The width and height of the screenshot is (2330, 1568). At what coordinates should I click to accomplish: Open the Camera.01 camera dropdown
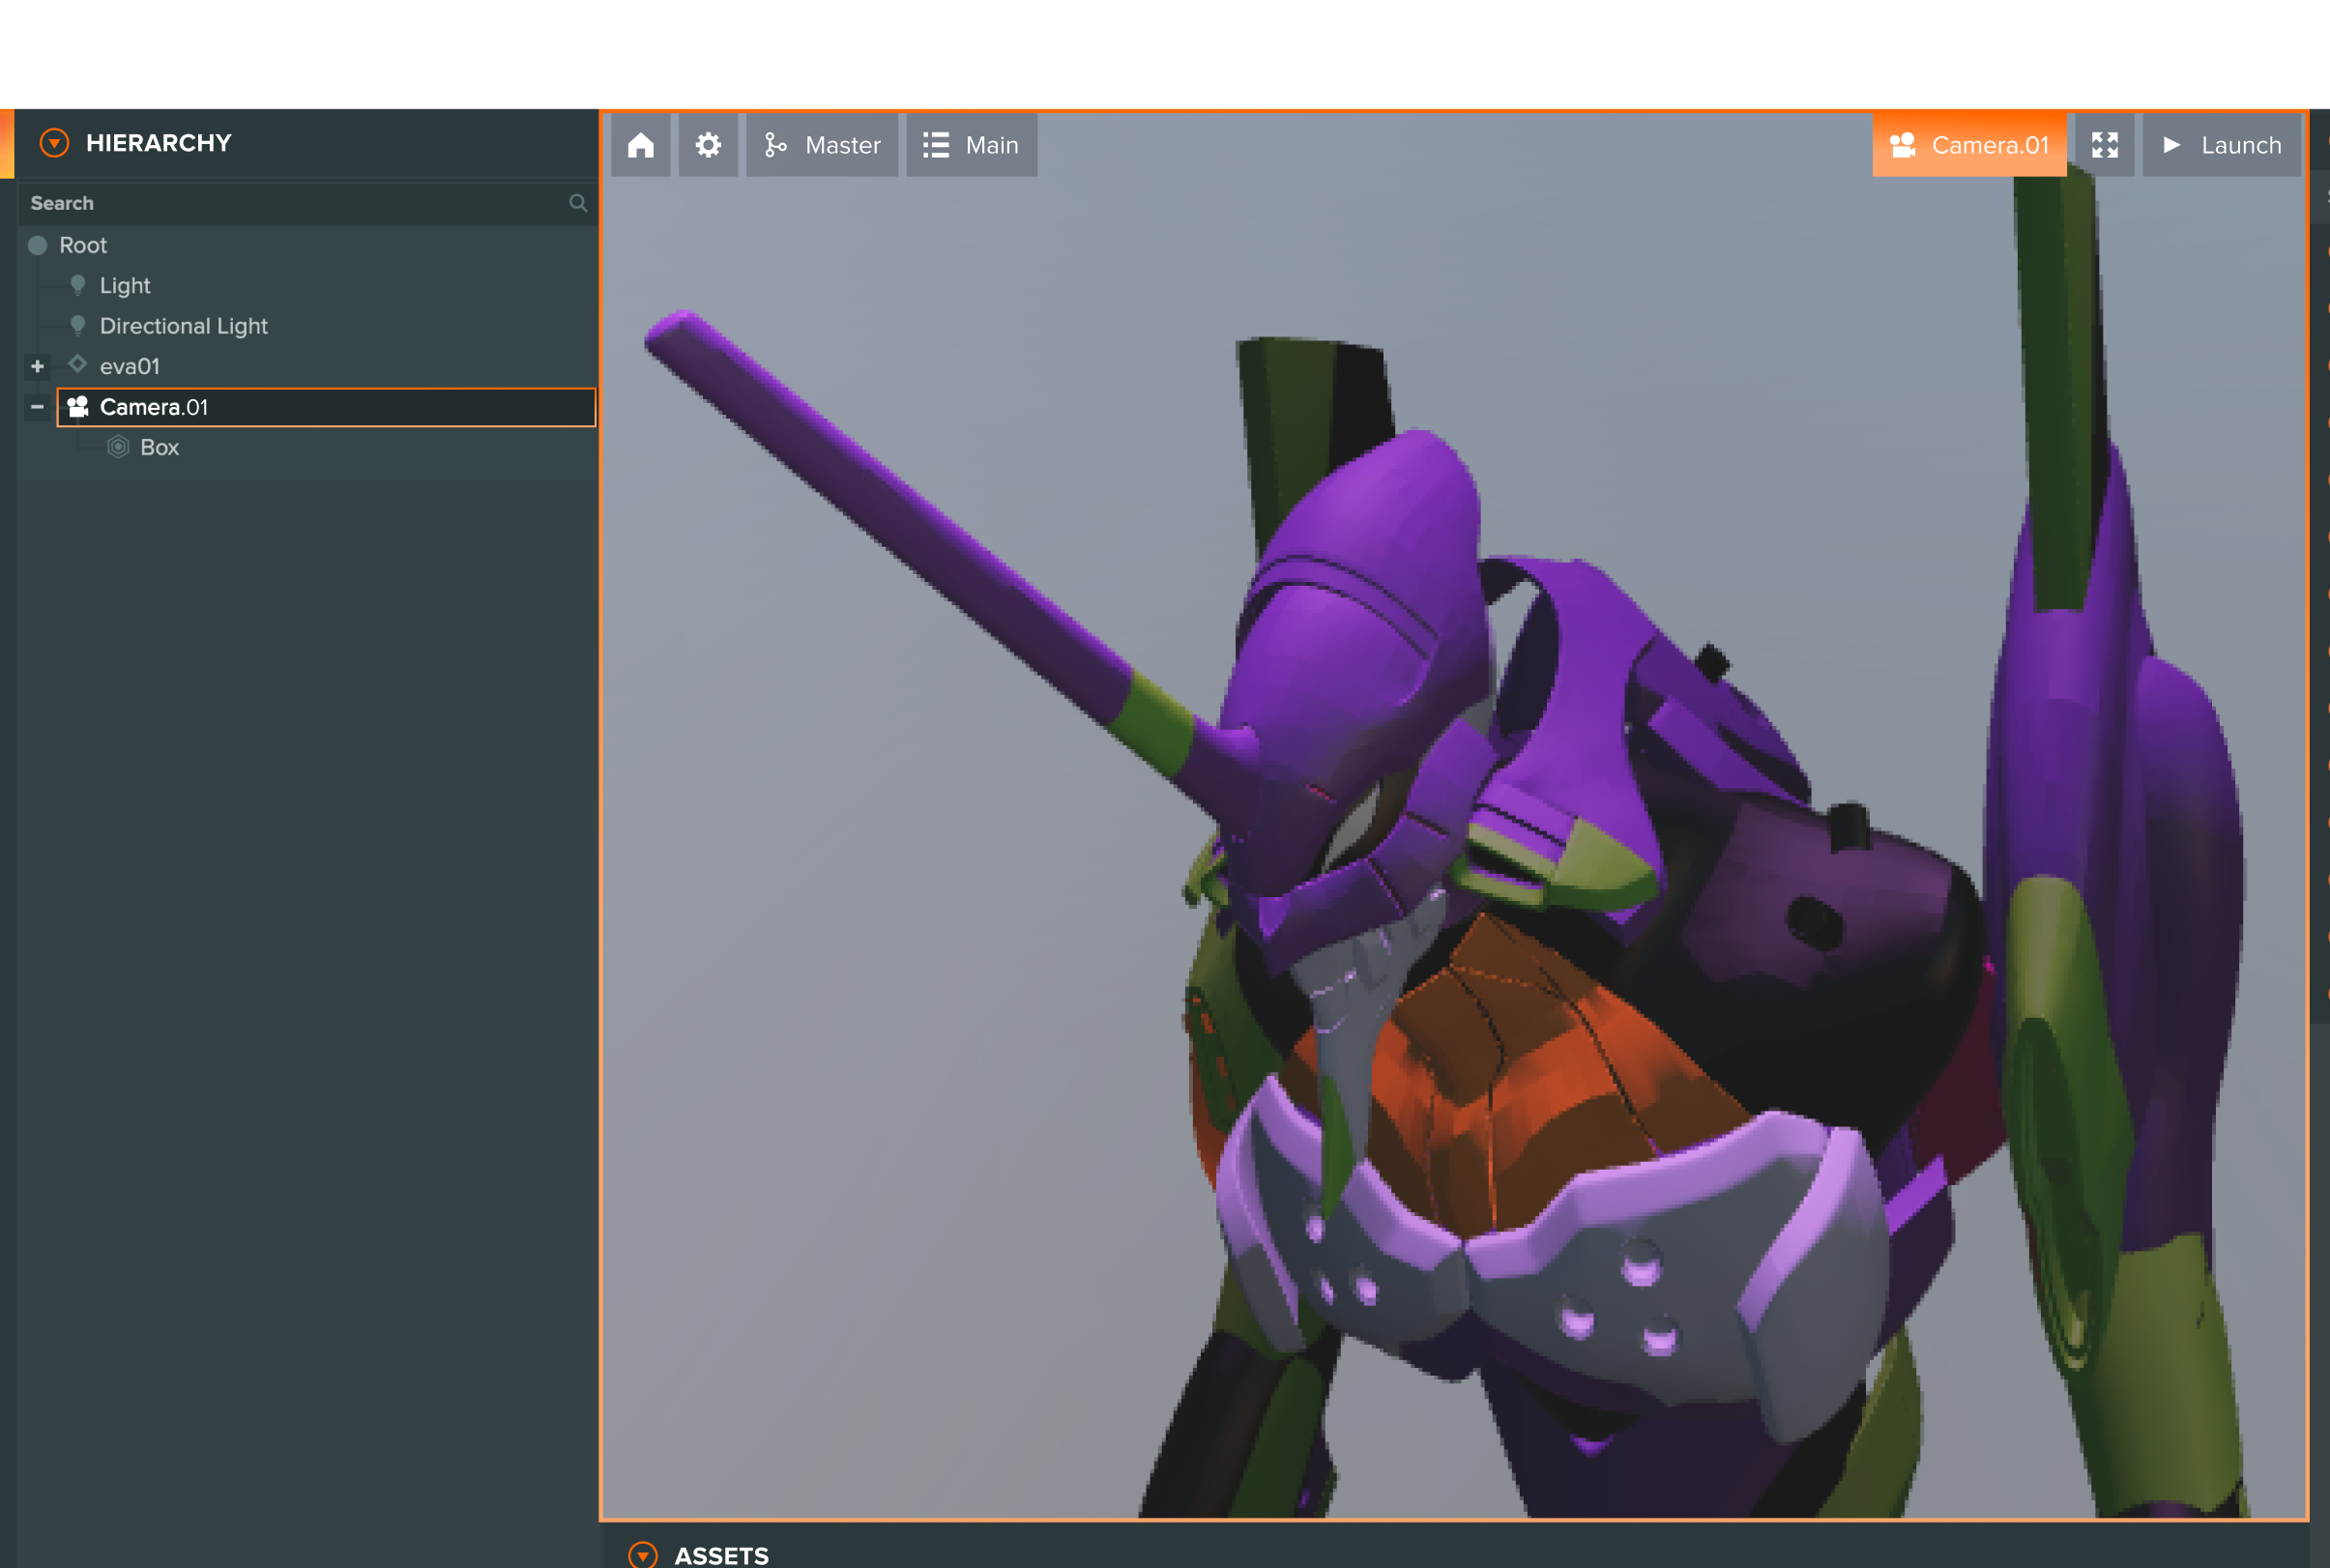[x=1968, y=145]
